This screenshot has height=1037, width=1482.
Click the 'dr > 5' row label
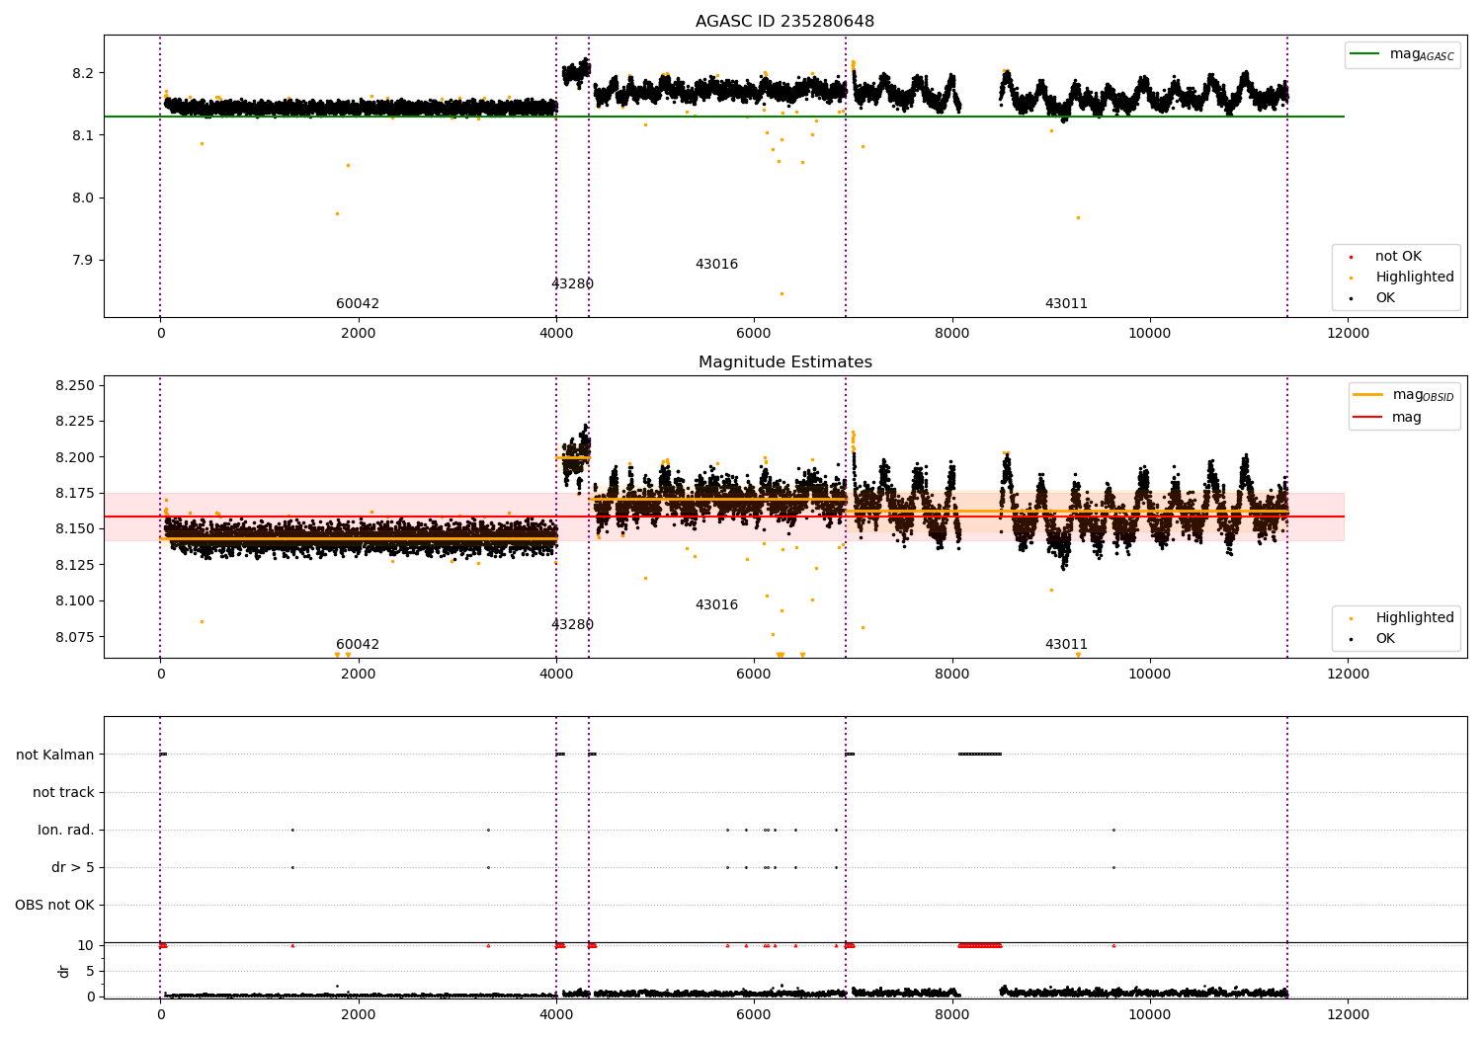[73, 868]
